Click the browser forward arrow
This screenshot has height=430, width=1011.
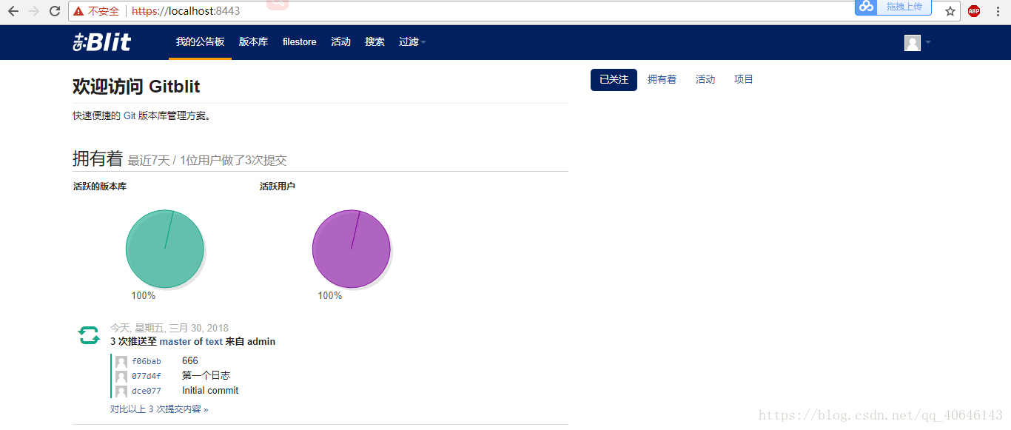click(33, 11)
